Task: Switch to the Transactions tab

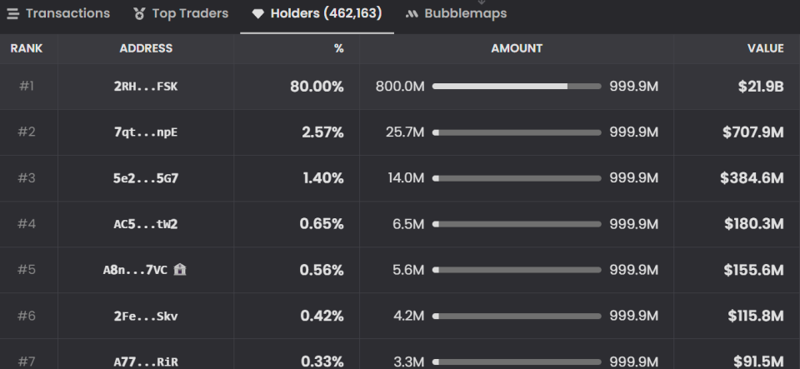Action: 58,14
